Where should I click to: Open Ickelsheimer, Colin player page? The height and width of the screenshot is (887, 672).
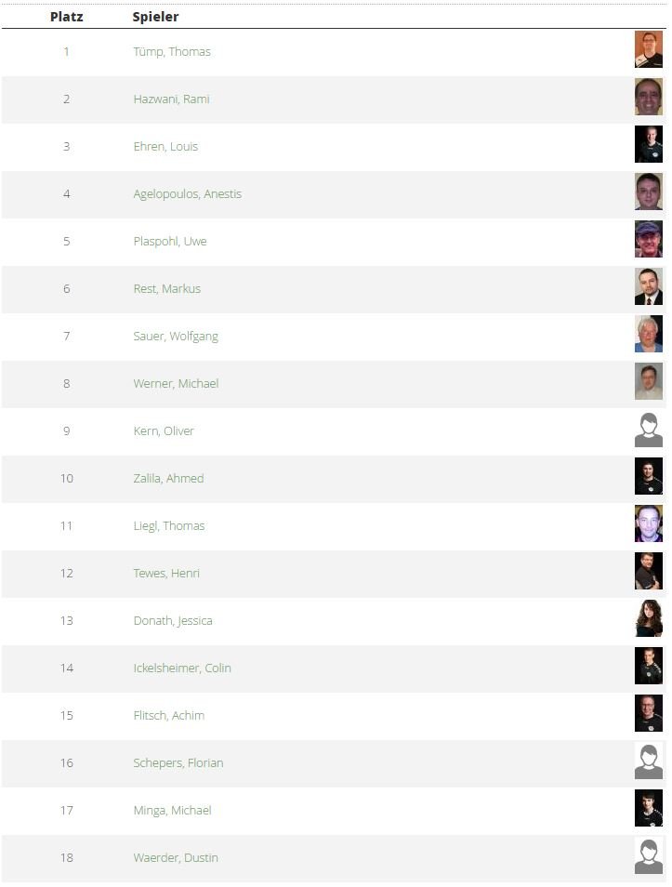(x=182, y=669)
